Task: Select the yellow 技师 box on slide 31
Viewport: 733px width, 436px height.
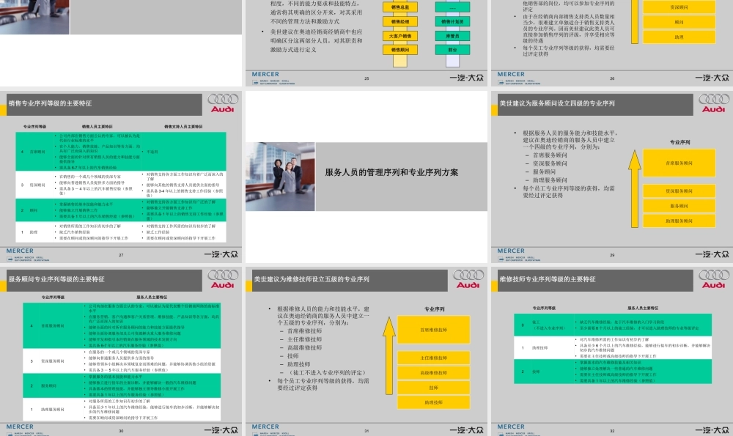Action: pos(434,388)
